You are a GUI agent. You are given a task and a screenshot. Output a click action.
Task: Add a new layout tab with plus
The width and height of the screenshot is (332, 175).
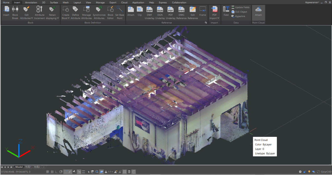click(x=44, y=167)
